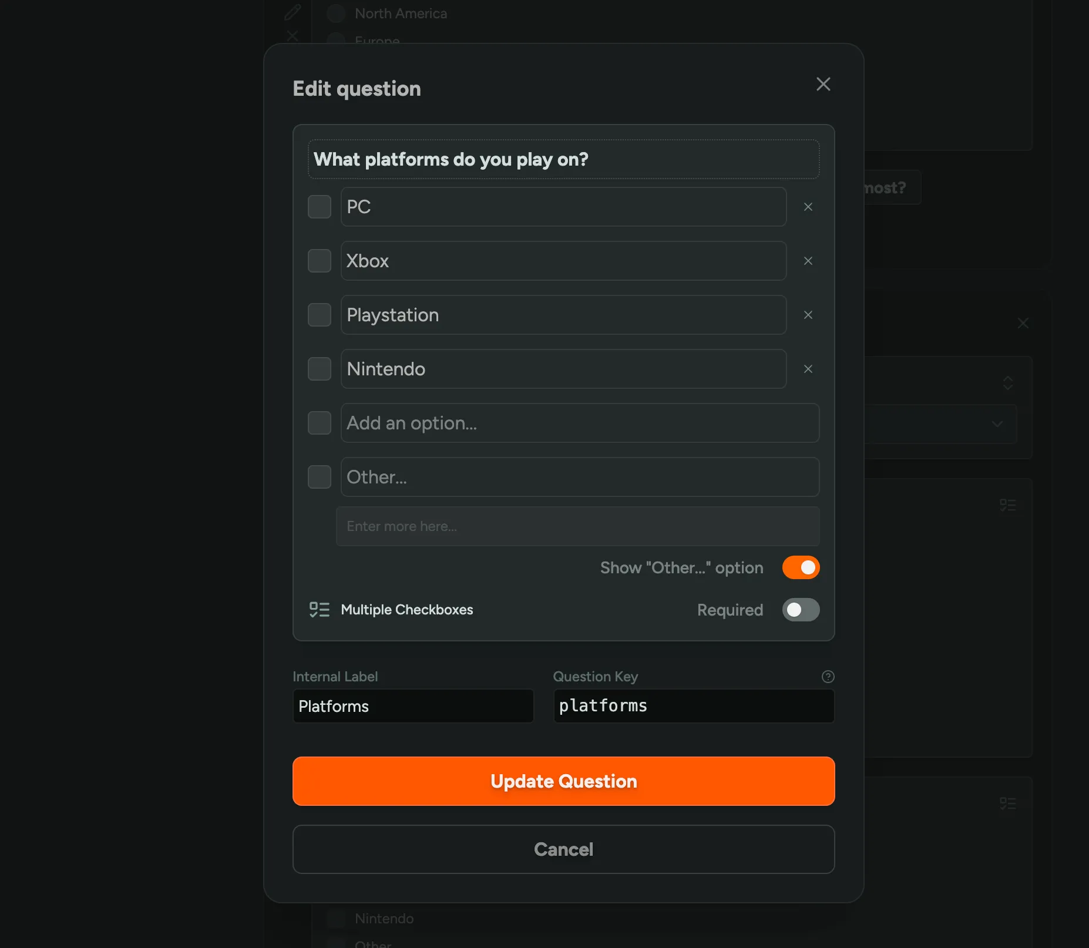Screen dimensions: 1089x948
Task: Click the question title text field
Action: point(563,159)
